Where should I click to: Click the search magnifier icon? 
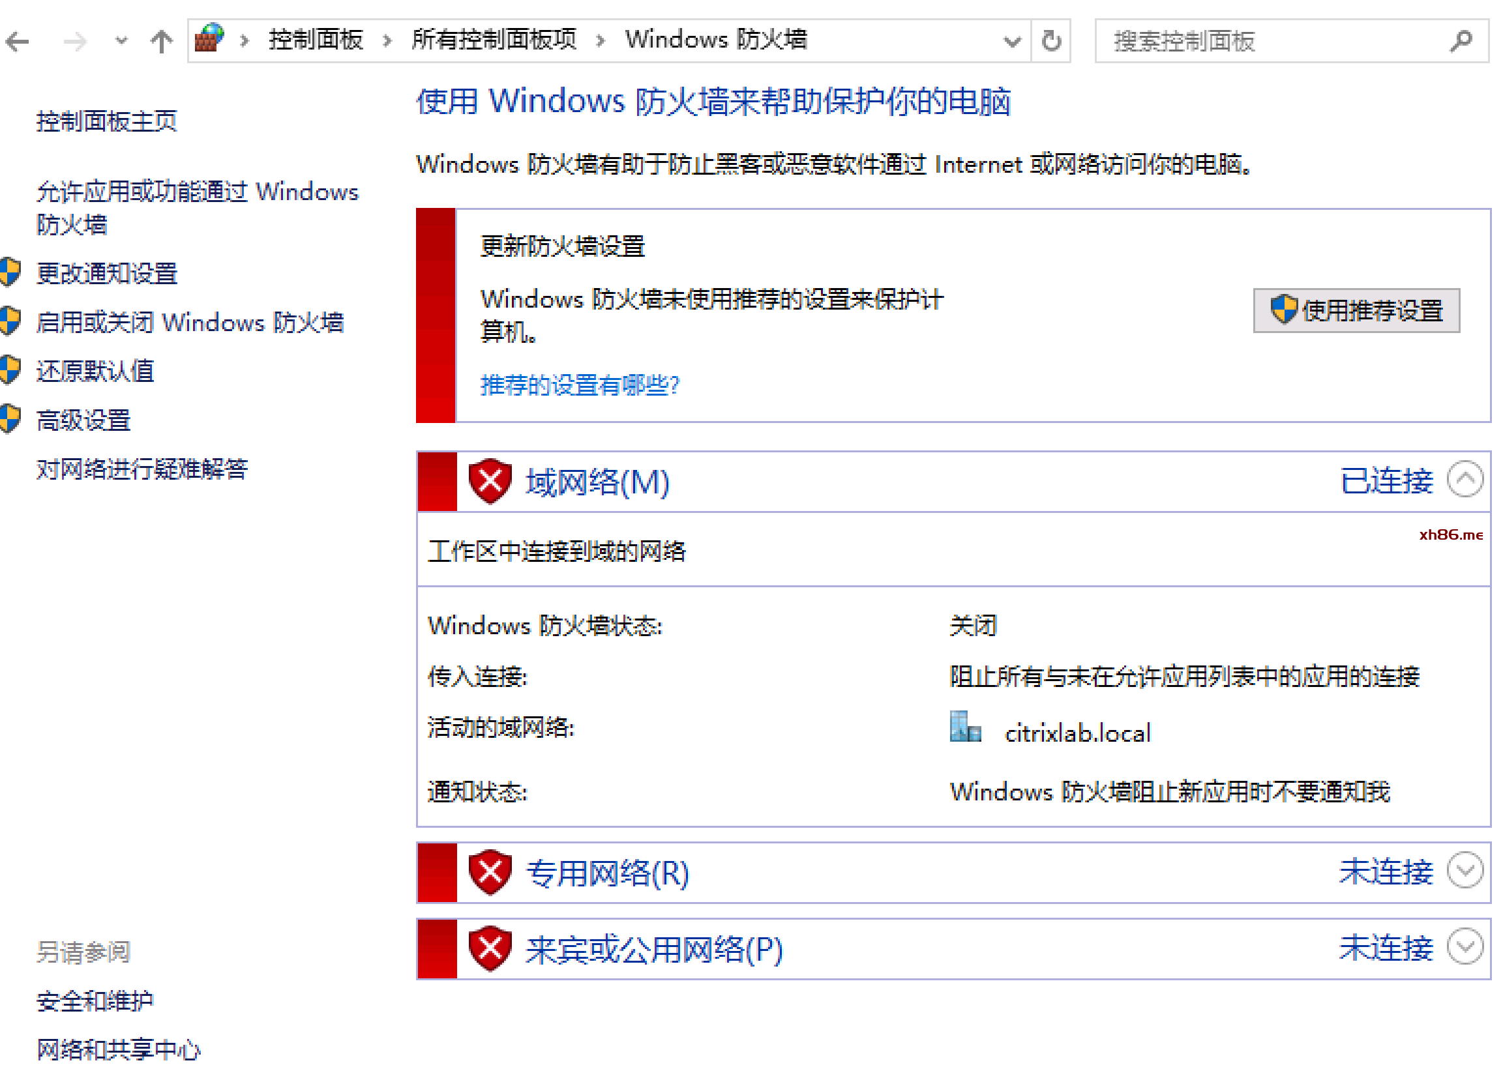click(1461, 41)
